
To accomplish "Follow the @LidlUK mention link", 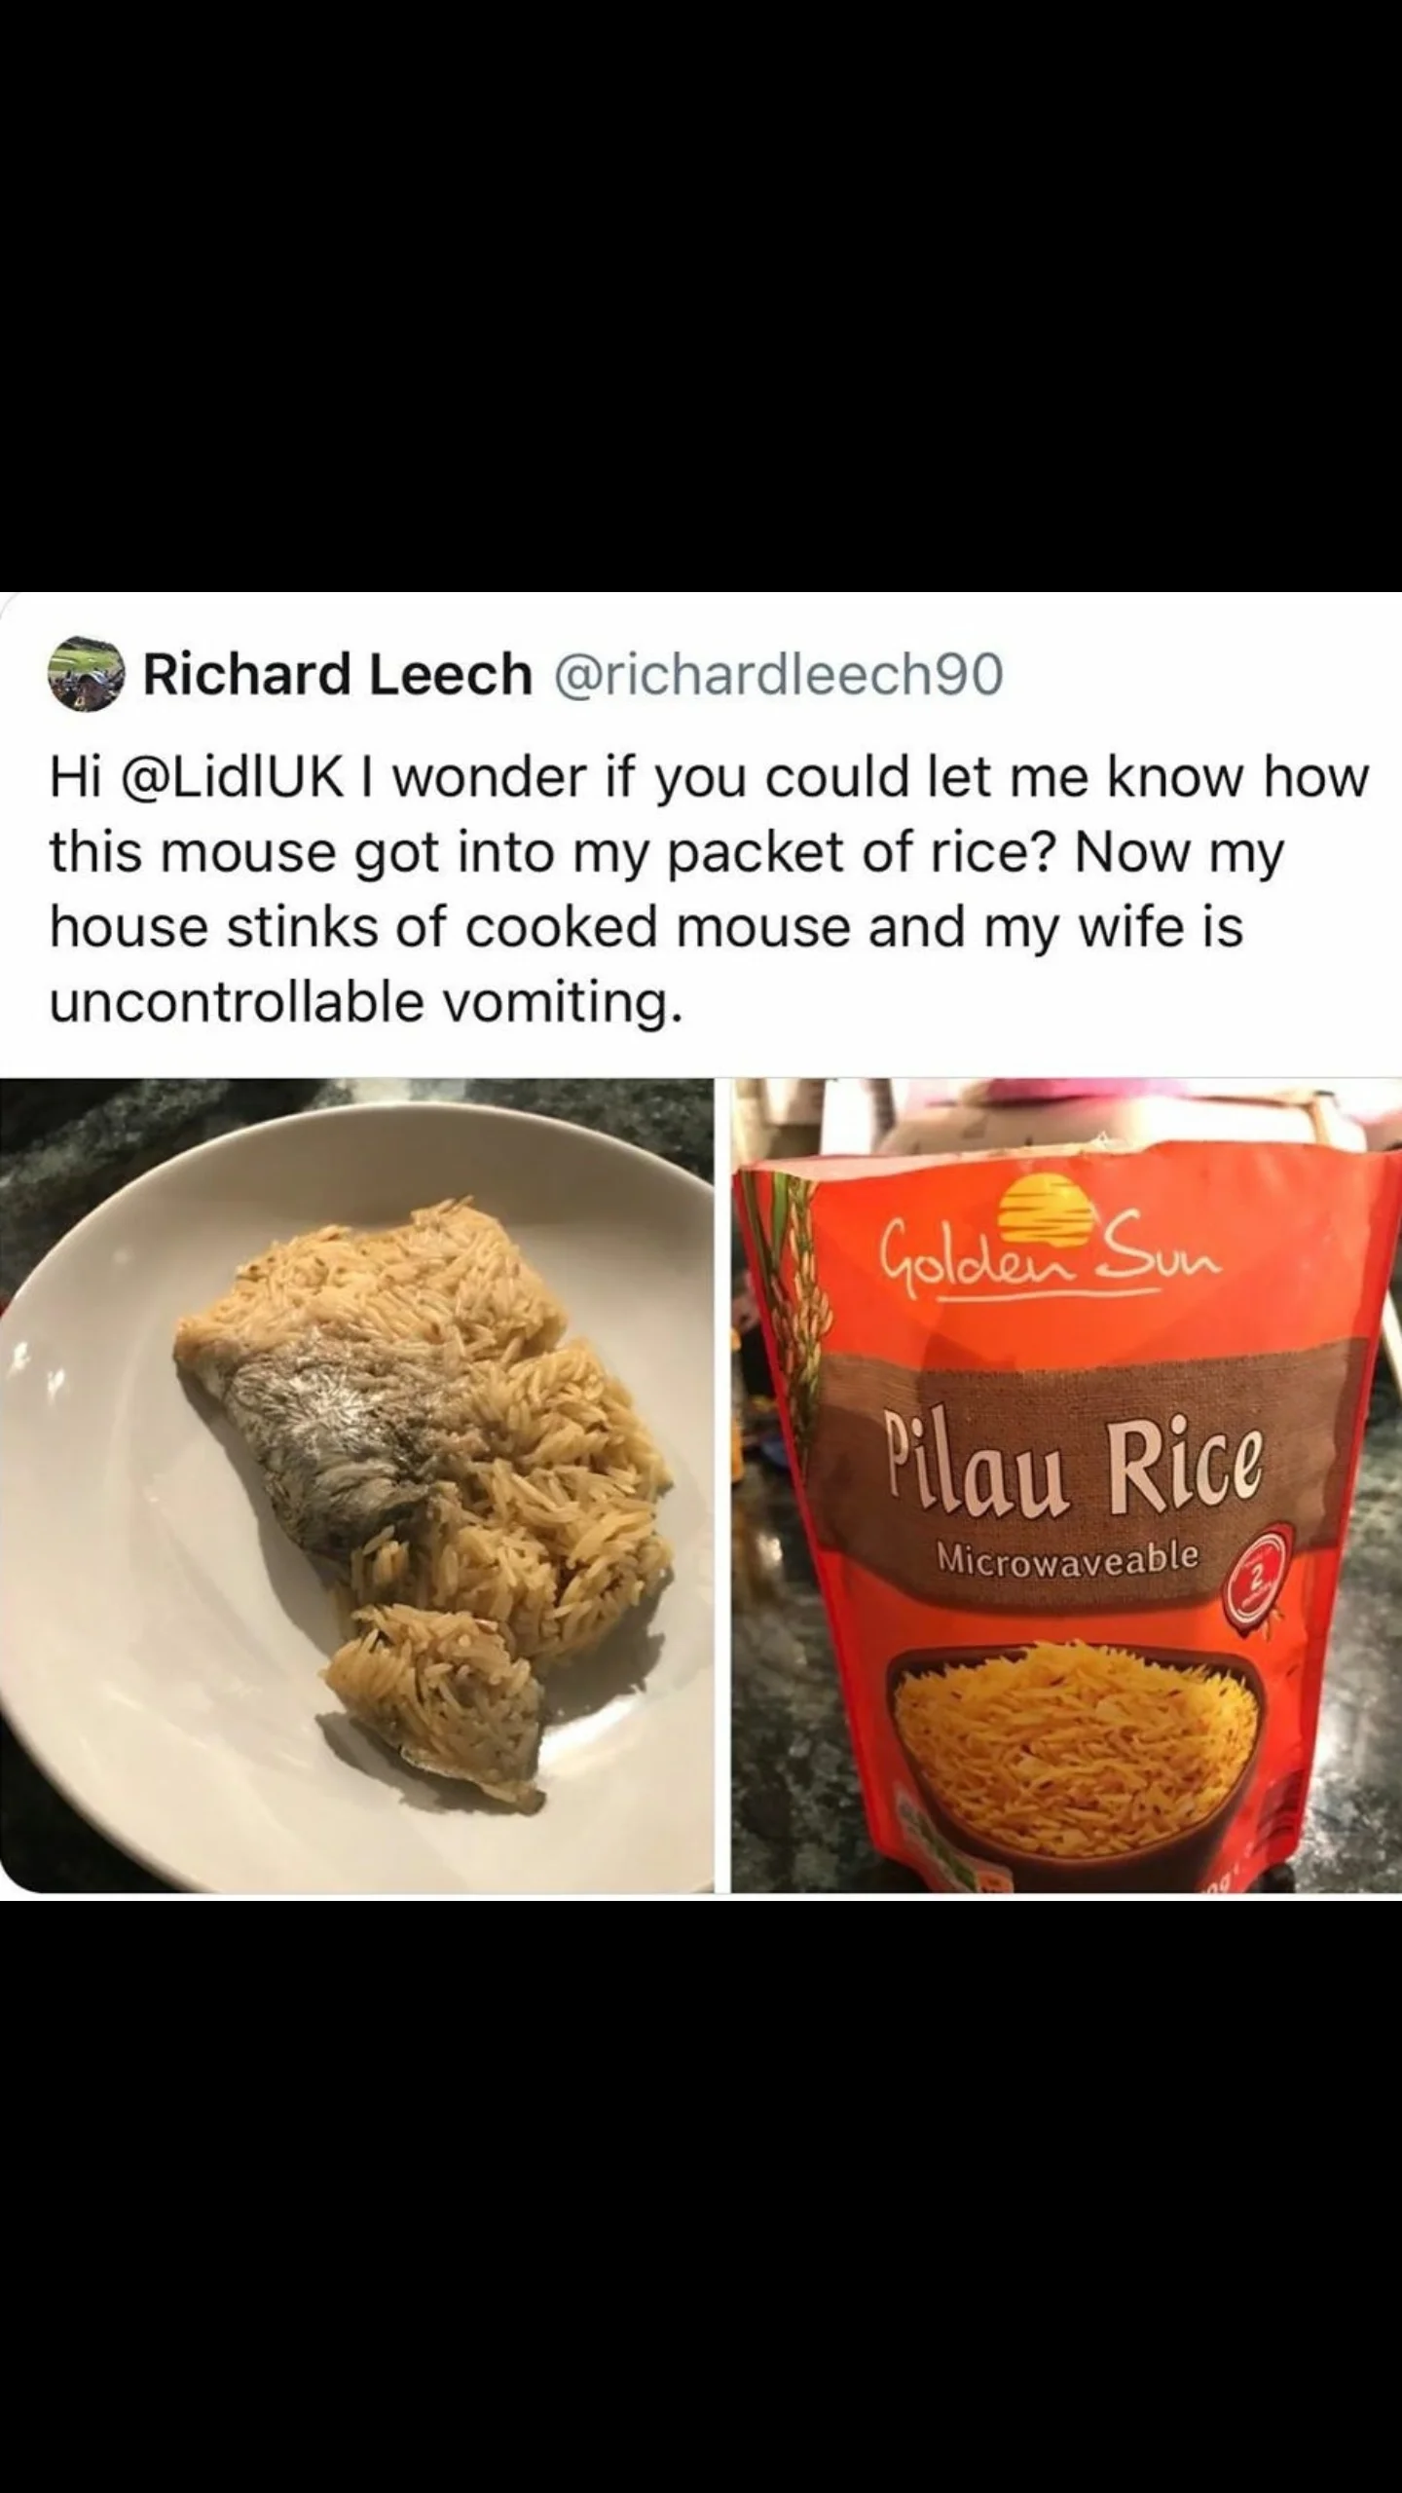I will (x=241, y=777).
